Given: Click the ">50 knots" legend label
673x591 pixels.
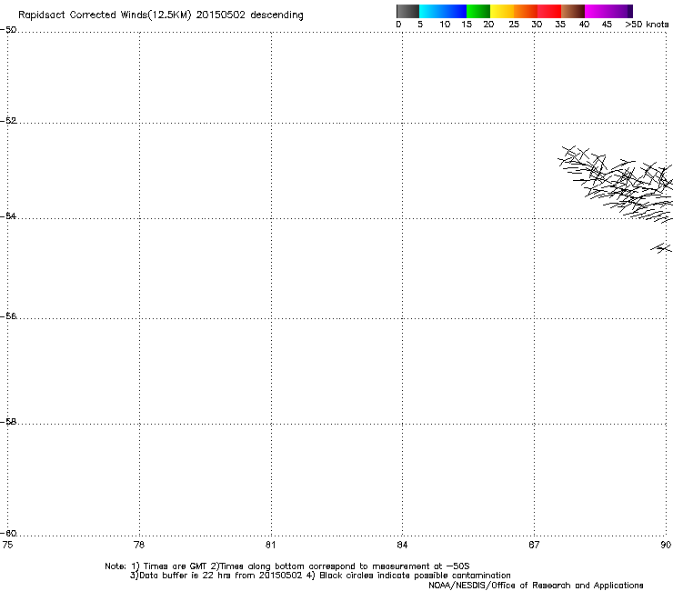Looking at the screenshot, I should coord(647,25).
